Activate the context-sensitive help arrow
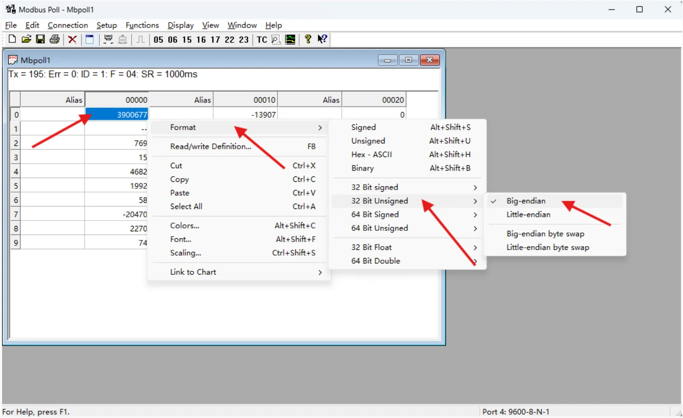This screenshot has height=418, width=683. [323, 39]
